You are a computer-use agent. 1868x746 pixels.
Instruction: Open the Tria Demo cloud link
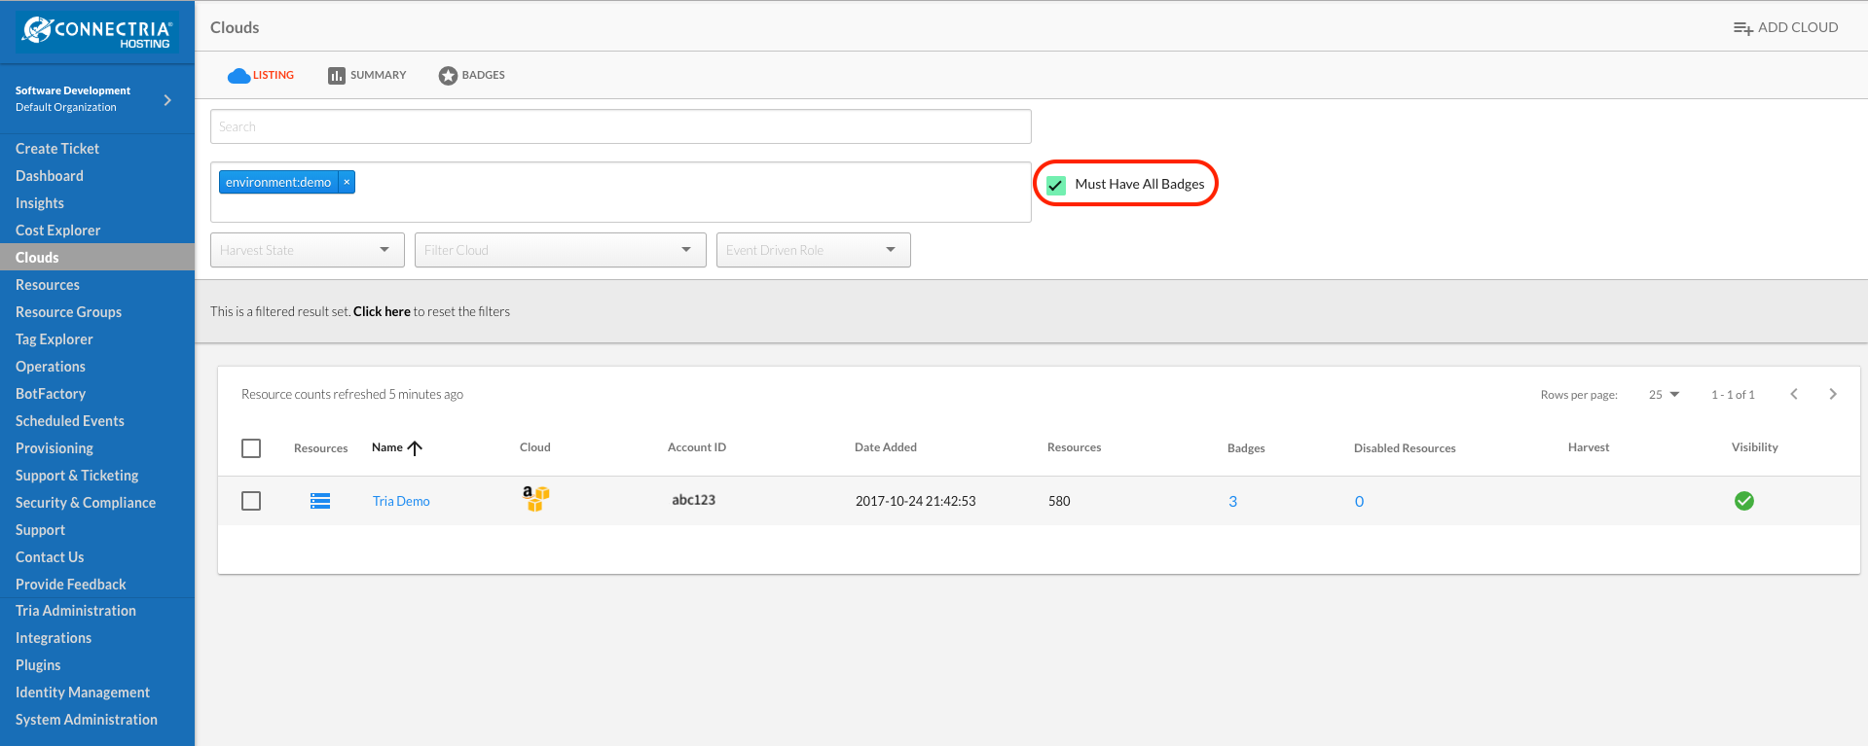click(401, 501)
